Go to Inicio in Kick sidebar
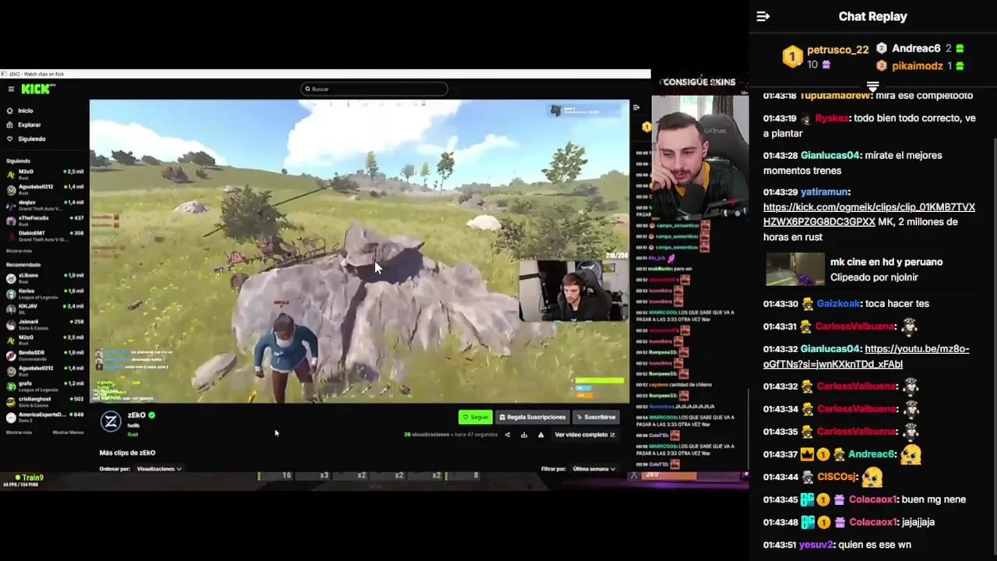 click(20, 111)
